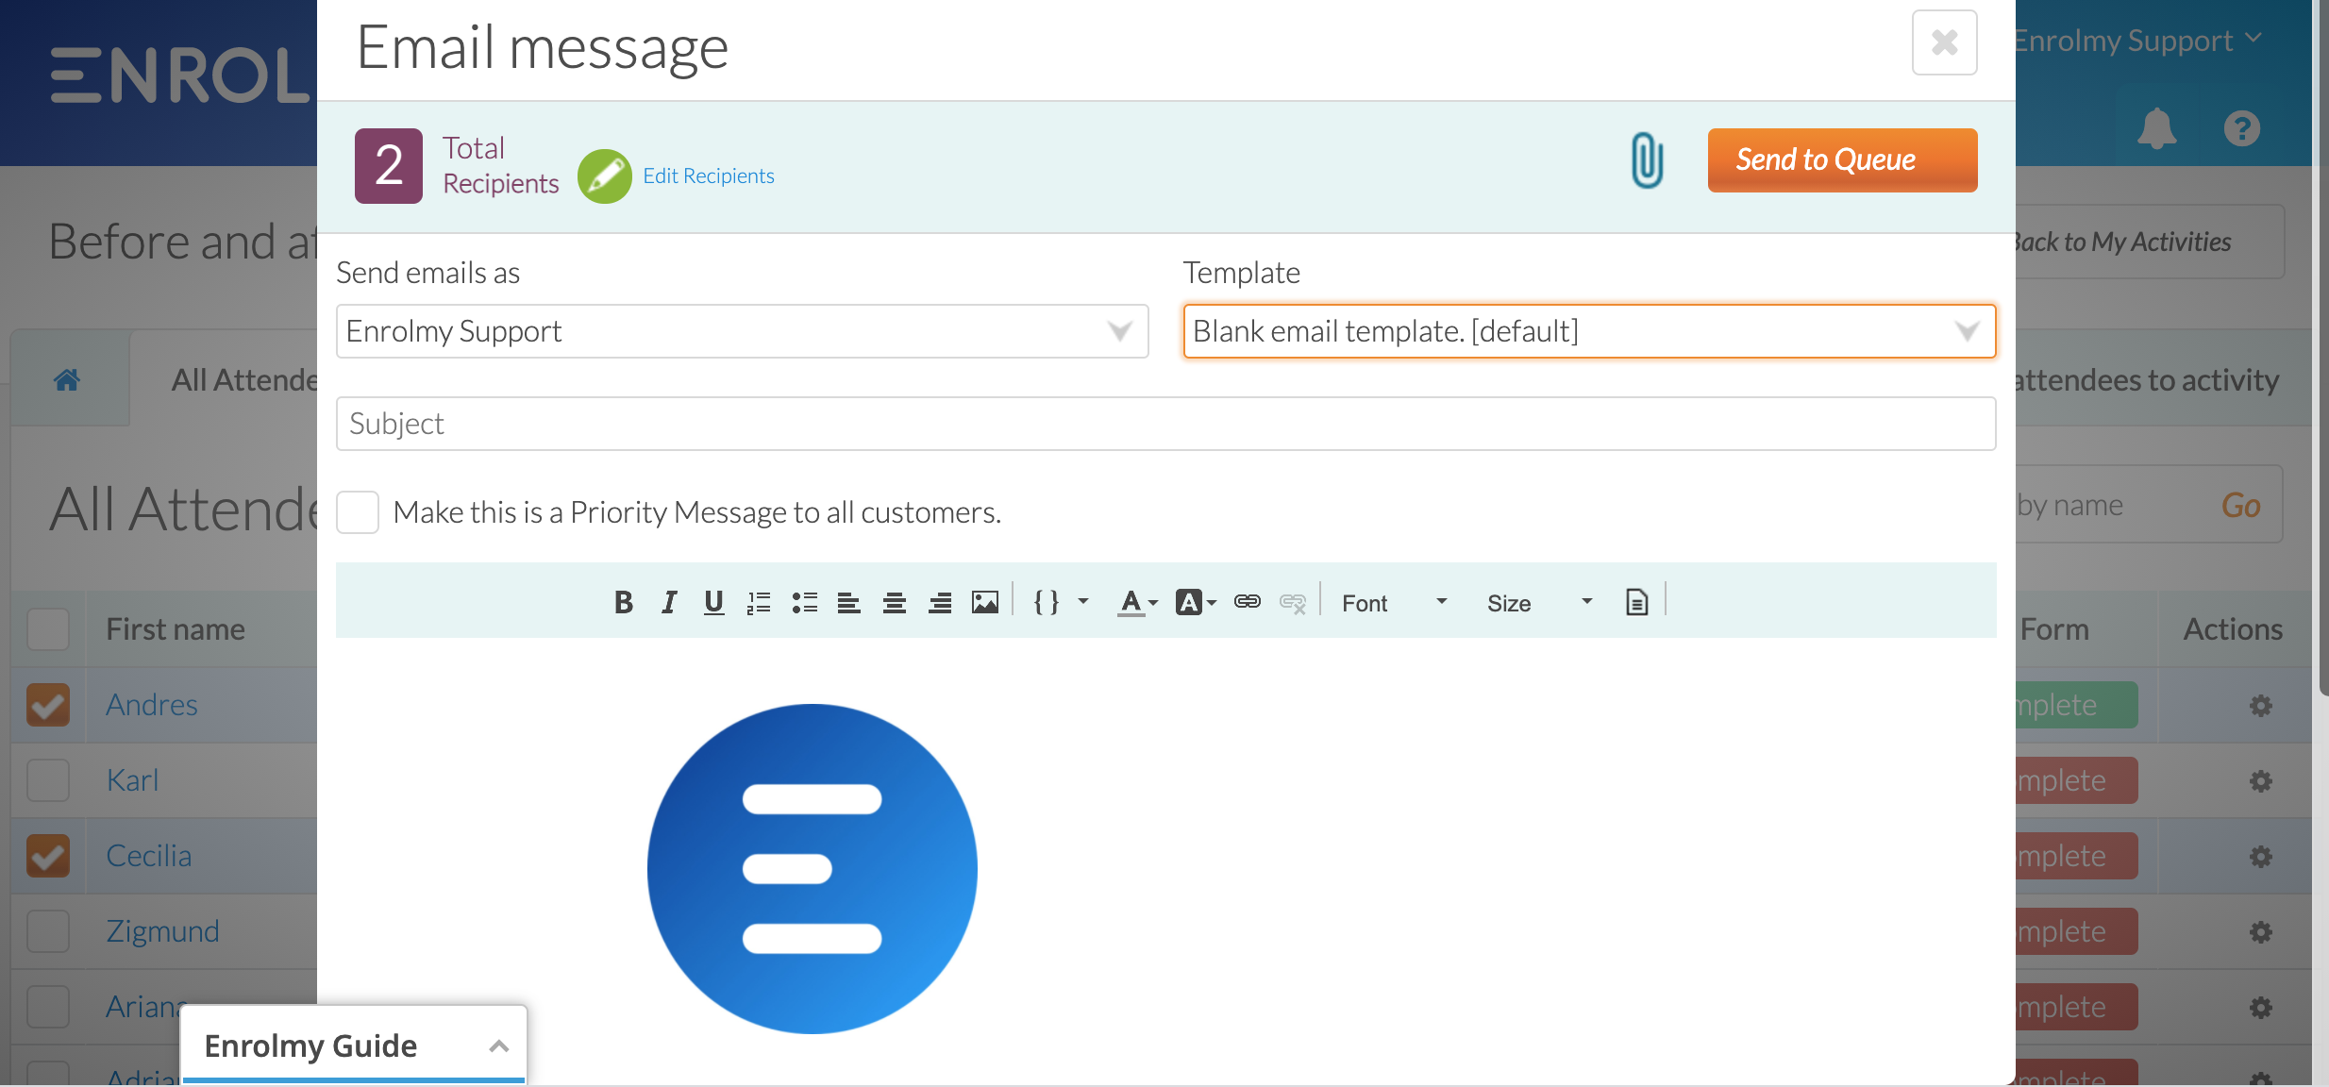Screen dimensions: 2329x1087
Task: Toggle the select-all checkbox in table header
Action: point(48,629)
